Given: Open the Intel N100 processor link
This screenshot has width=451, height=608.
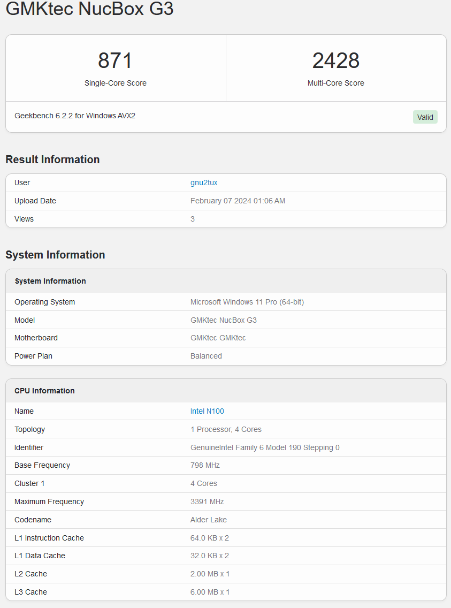Looking at the screenshot, I should 207,411.
